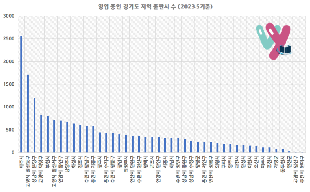Select the x-axis label '화성시'

point(74,162)
